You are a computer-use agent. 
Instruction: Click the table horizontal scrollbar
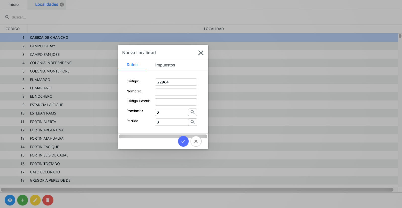pos(197,190)
